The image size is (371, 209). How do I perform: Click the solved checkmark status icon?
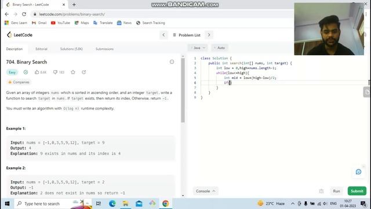(x=26, y=72)
